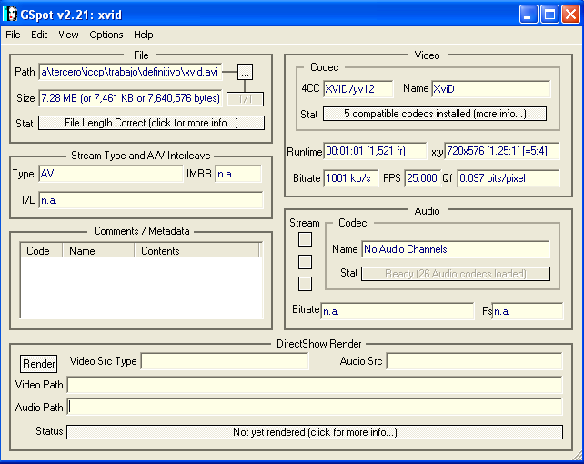Screen dimensions: 584x464
Task: Maximize the GSpot window
Action: 549,15
